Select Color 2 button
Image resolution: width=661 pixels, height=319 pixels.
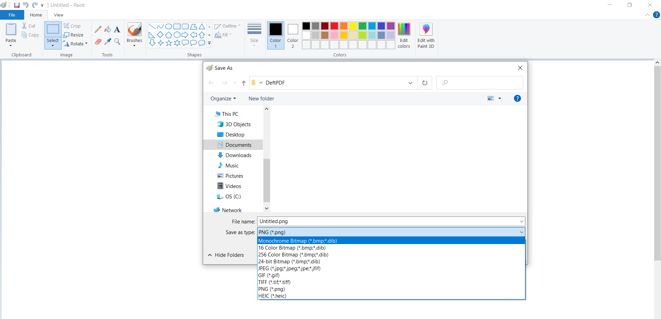pos(293,35)
